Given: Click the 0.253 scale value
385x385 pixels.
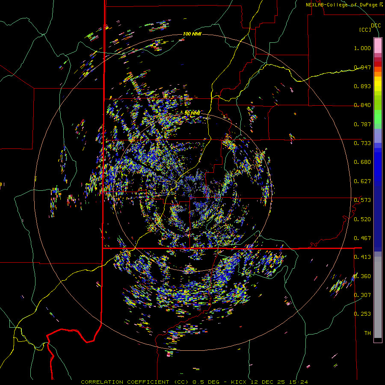Looking at the screenshot, I should [362, 314].
